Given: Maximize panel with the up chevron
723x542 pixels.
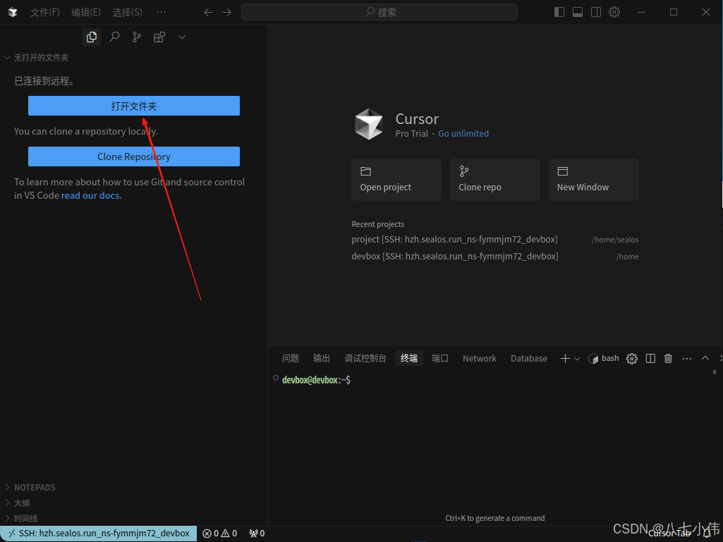Looking at the screenshot, I should coord(705,358).
